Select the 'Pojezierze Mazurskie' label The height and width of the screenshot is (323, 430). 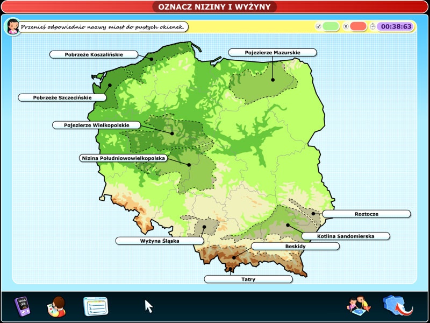click(x=273, y=53)
